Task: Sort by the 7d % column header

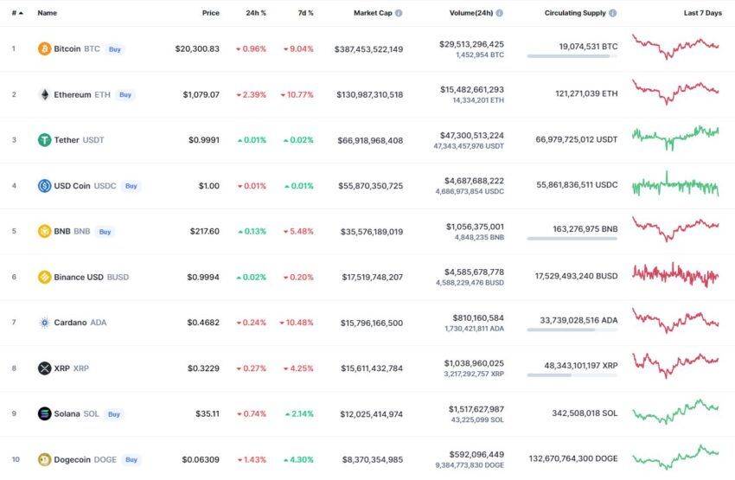Action: 305,13
